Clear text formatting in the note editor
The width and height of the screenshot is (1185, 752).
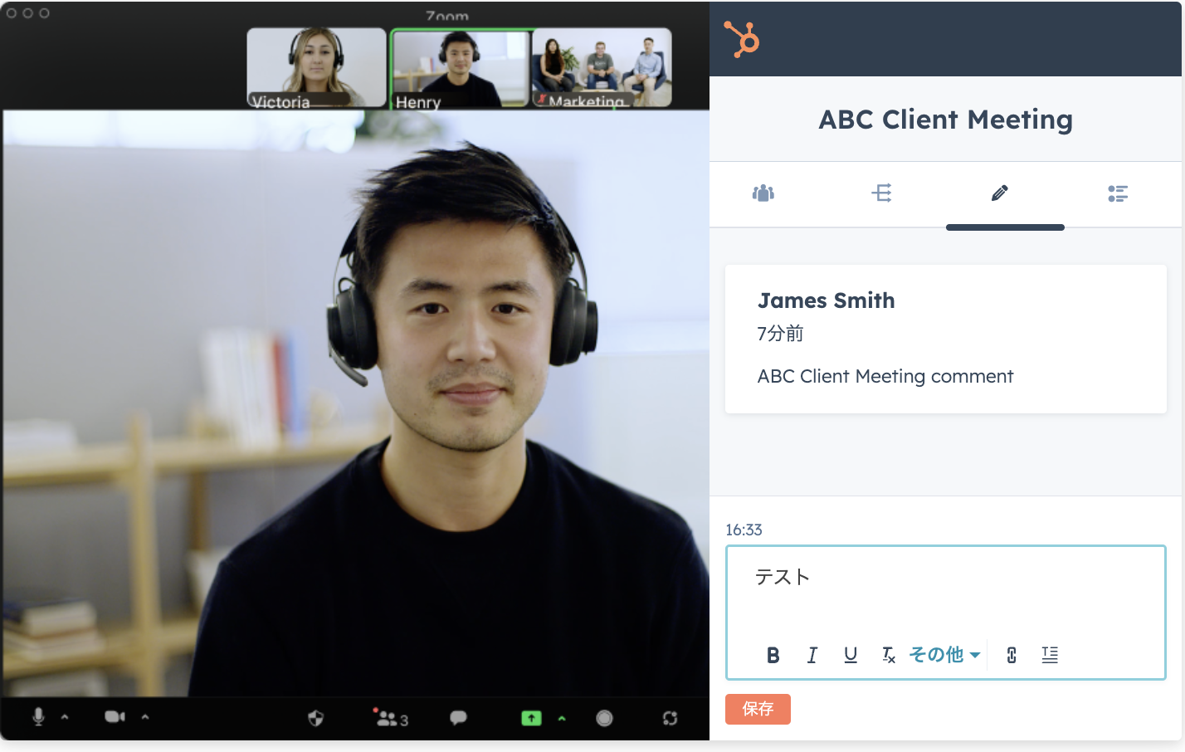tap(888, 655)
